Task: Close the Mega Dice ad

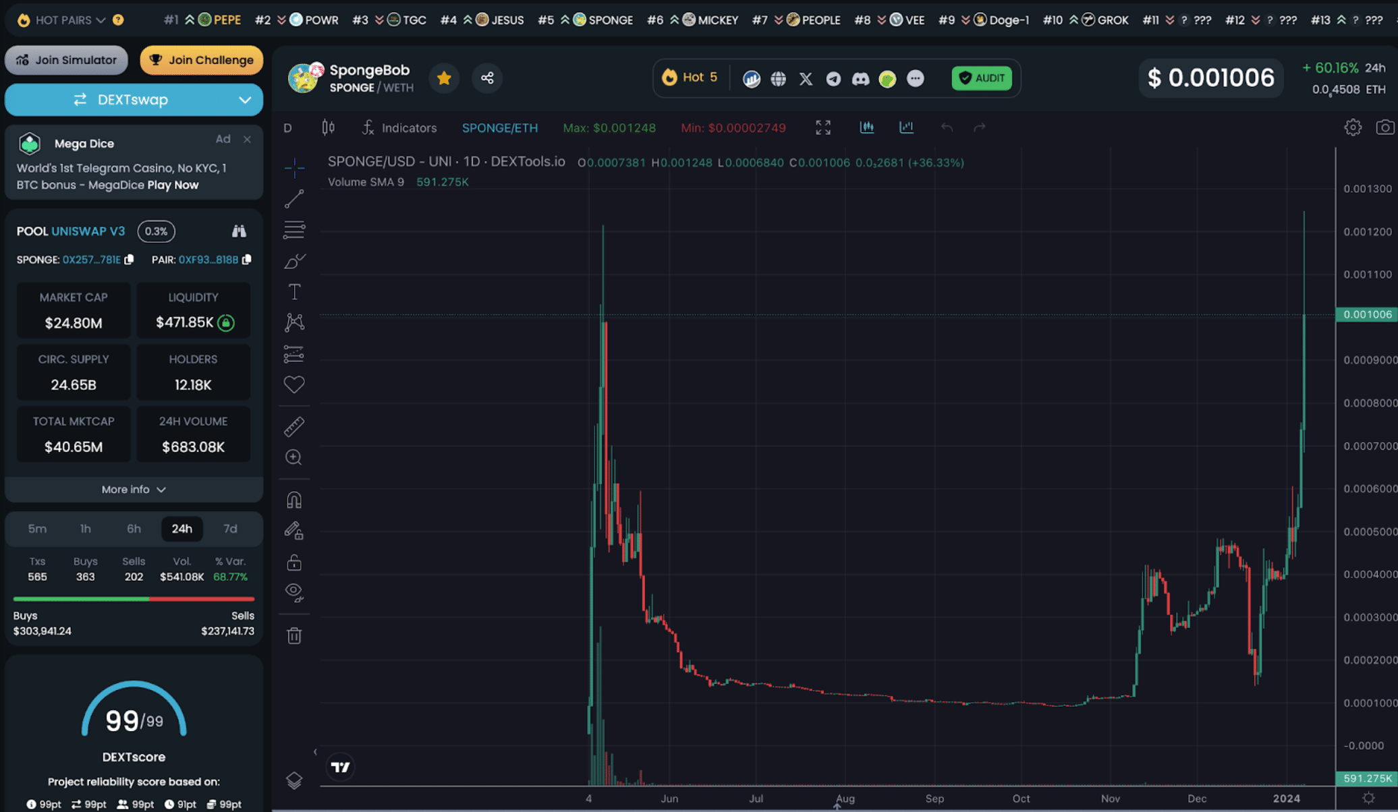Action: tap(247, 140)
